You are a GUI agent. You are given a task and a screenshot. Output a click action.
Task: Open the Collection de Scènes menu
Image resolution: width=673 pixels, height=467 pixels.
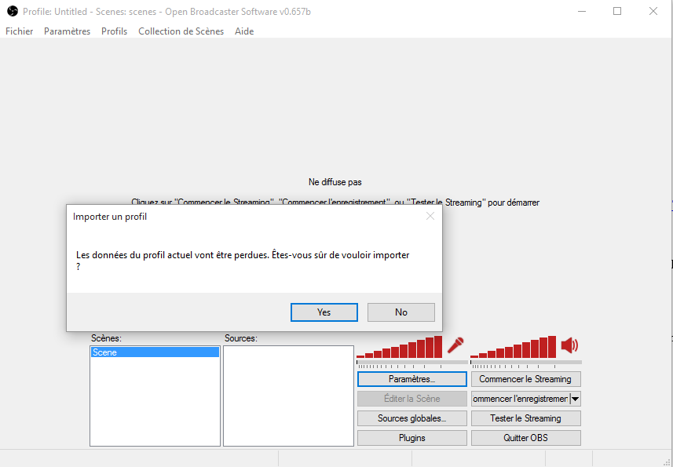[x=181, y=31]
